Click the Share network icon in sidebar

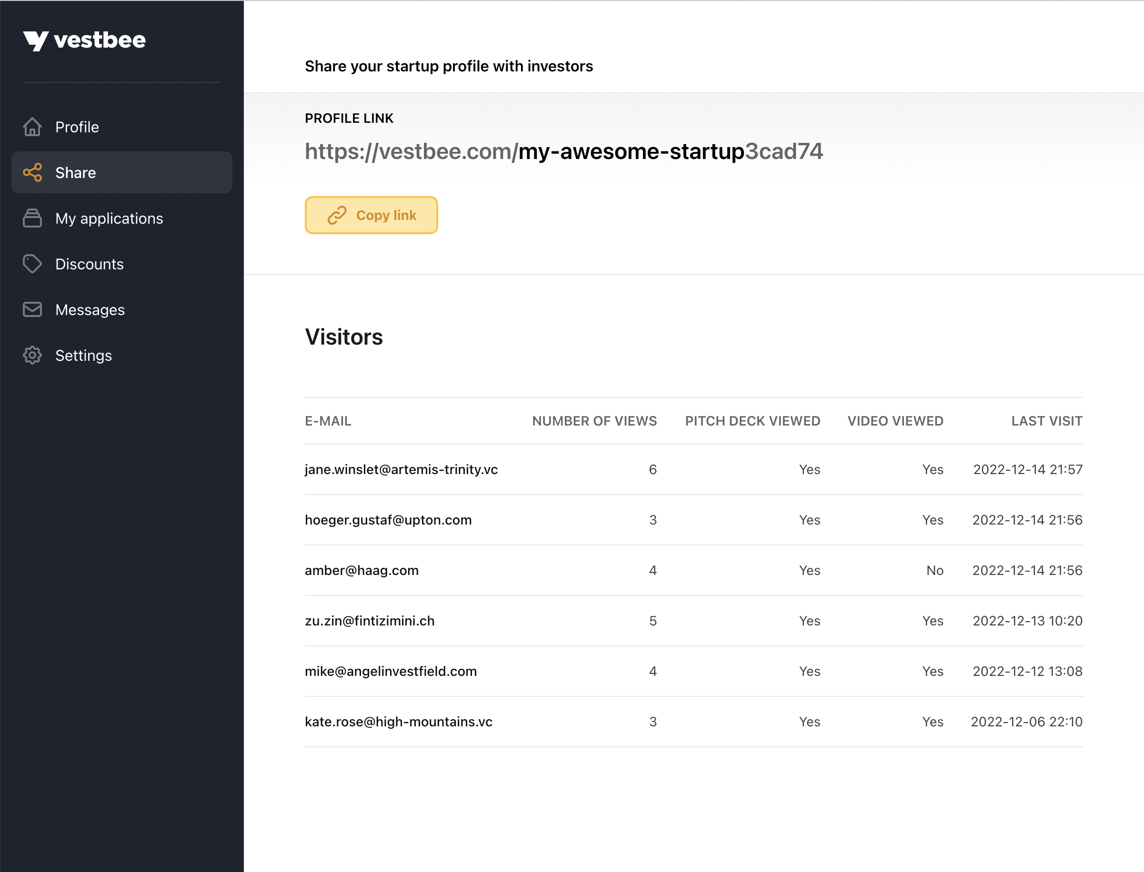point(32,172)
